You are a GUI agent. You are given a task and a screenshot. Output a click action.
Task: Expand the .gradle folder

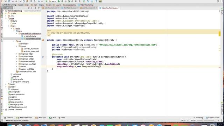click(x=6, y=13)
